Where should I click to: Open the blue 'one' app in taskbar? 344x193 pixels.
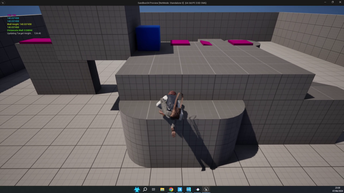pyautogui.click(x=188, y=189)
